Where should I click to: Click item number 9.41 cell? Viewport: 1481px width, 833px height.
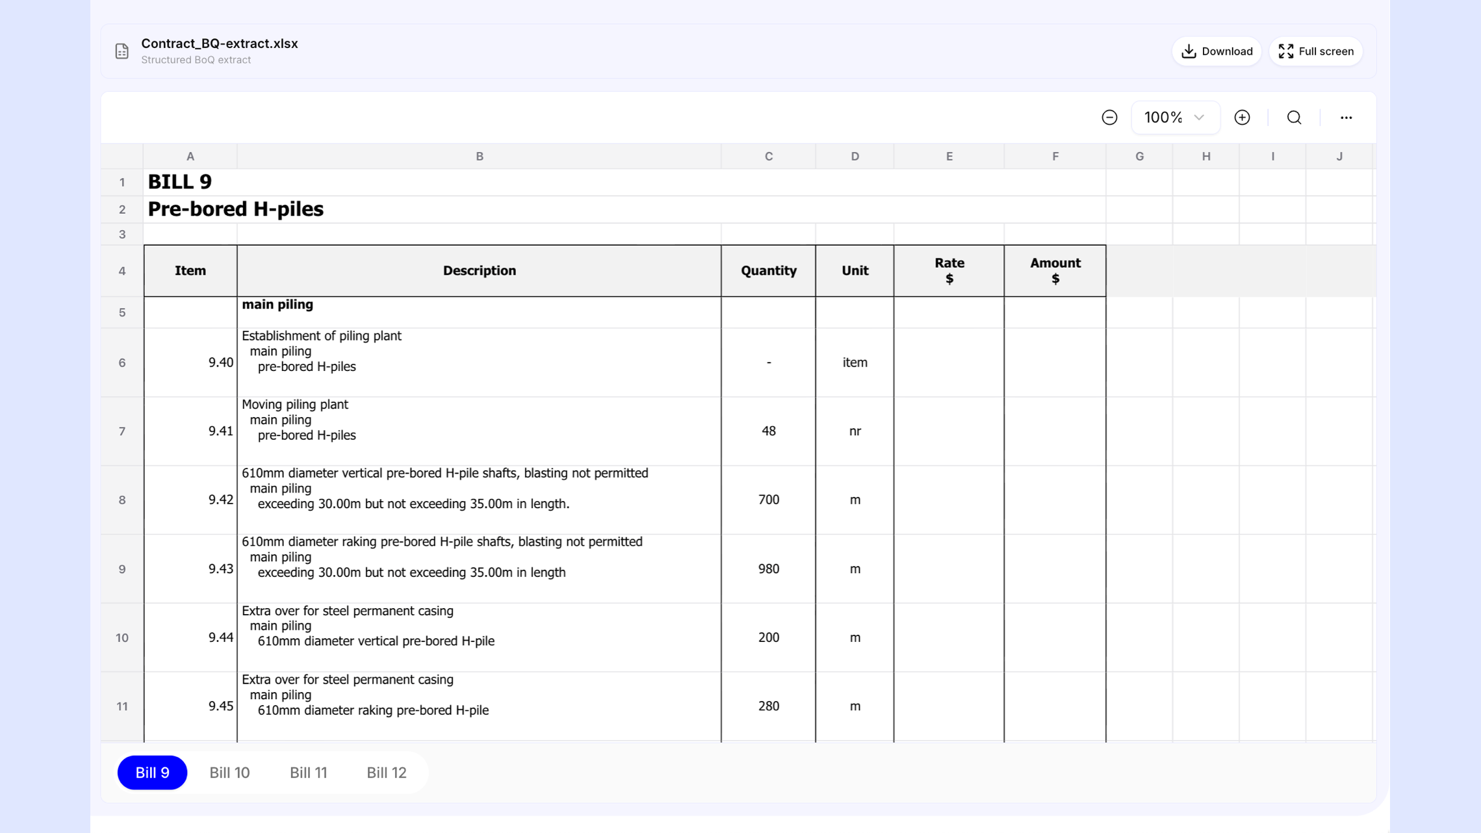click(x=190, y=431)
